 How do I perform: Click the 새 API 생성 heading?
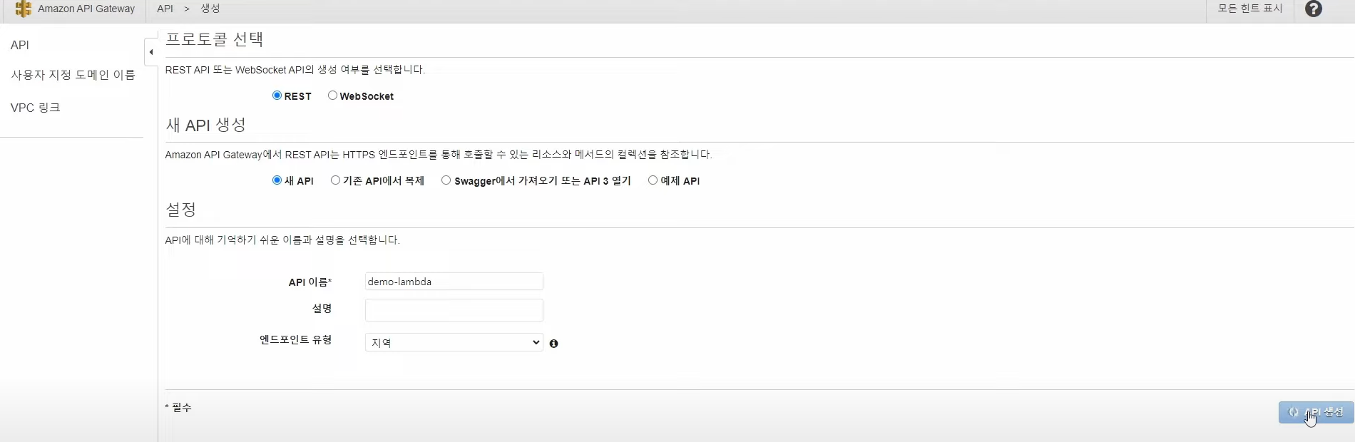pos(206,125)
